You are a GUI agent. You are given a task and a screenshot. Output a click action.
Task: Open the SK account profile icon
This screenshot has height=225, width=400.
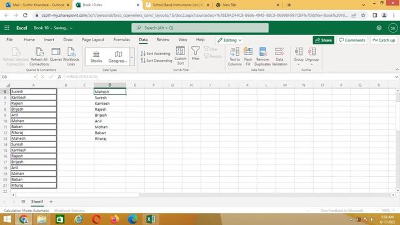click(x=393, y=27)
